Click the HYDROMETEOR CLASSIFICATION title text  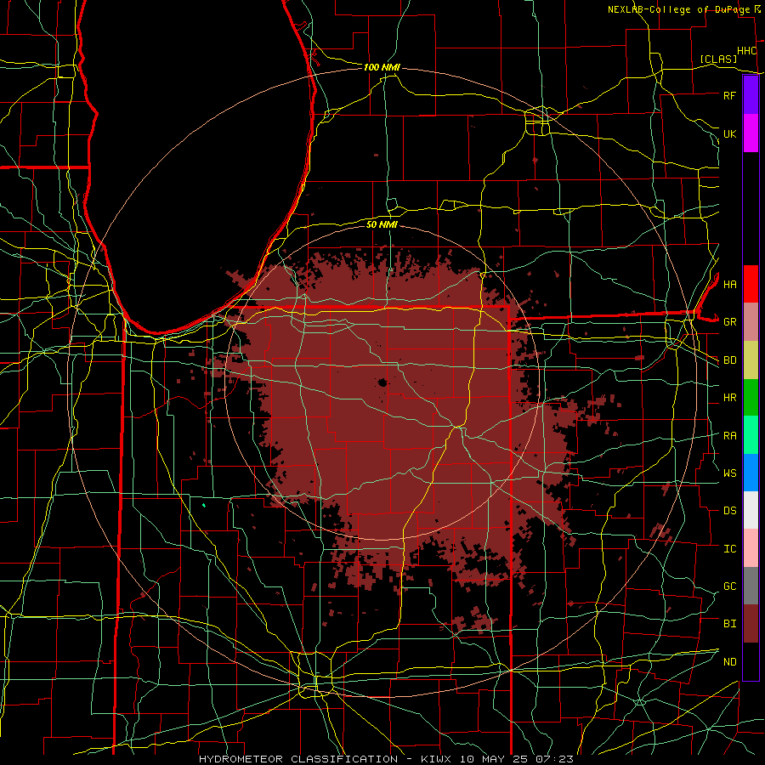(x=298, y=759)
